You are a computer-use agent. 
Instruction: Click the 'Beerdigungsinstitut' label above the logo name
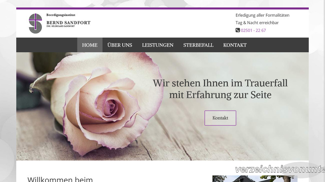pos(61,15)
